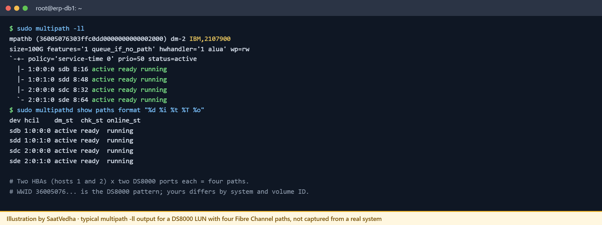
Task: Click the "Illustration by SaatVedha" caption
Action: 194,219
